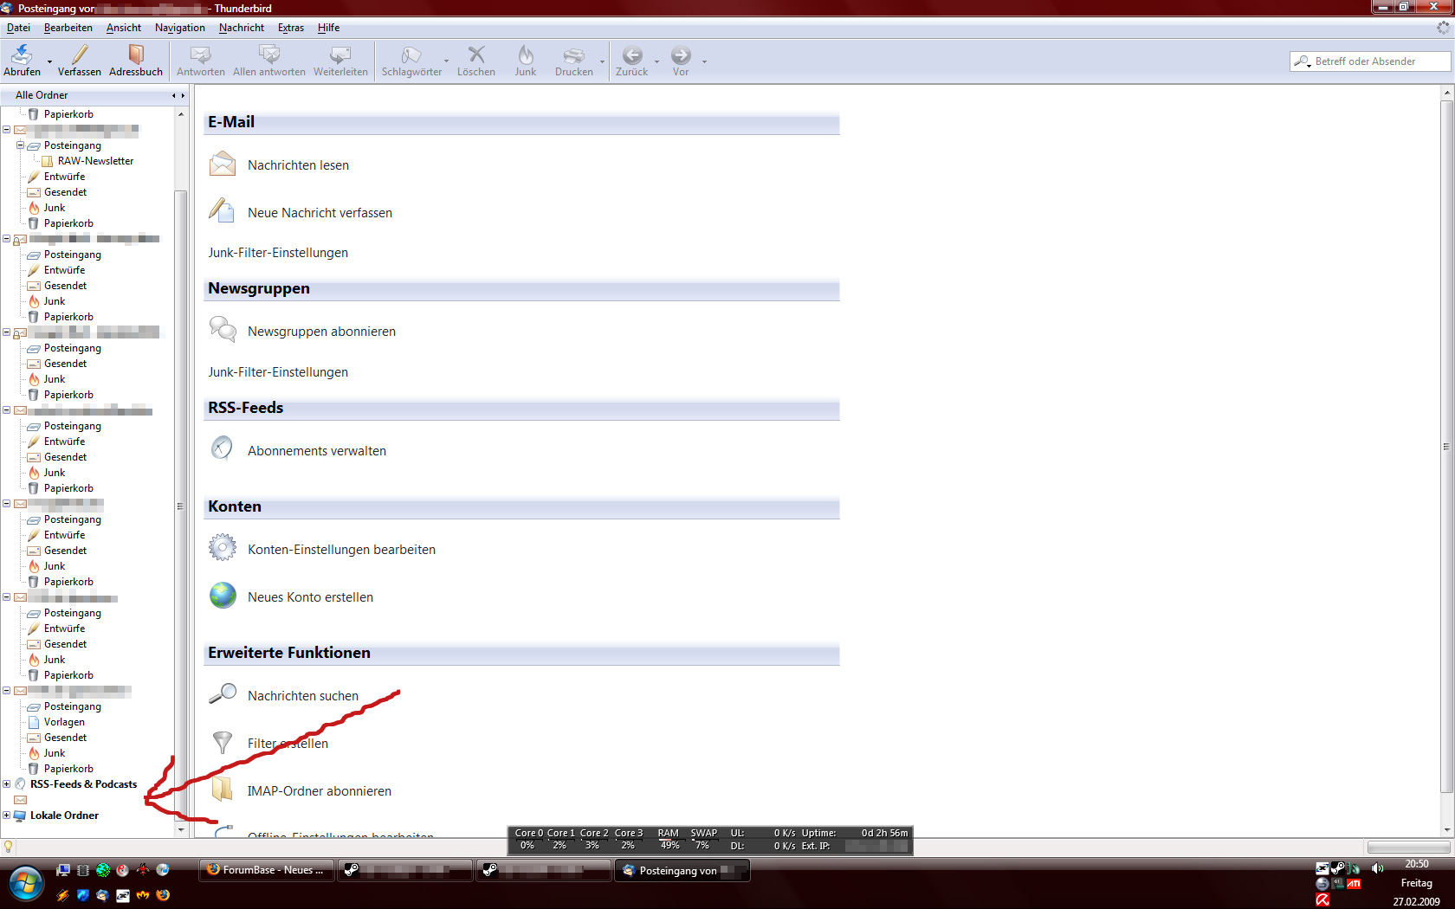
Task: Click the Allen antworten icon
Action: pos(269,55)
